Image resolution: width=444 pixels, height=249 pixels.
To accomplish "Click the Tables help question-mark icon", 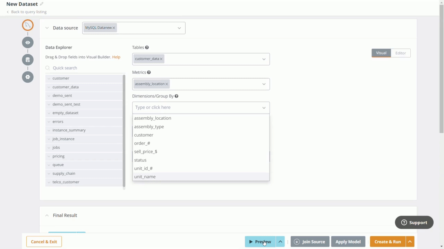I will tap(147, 48).
